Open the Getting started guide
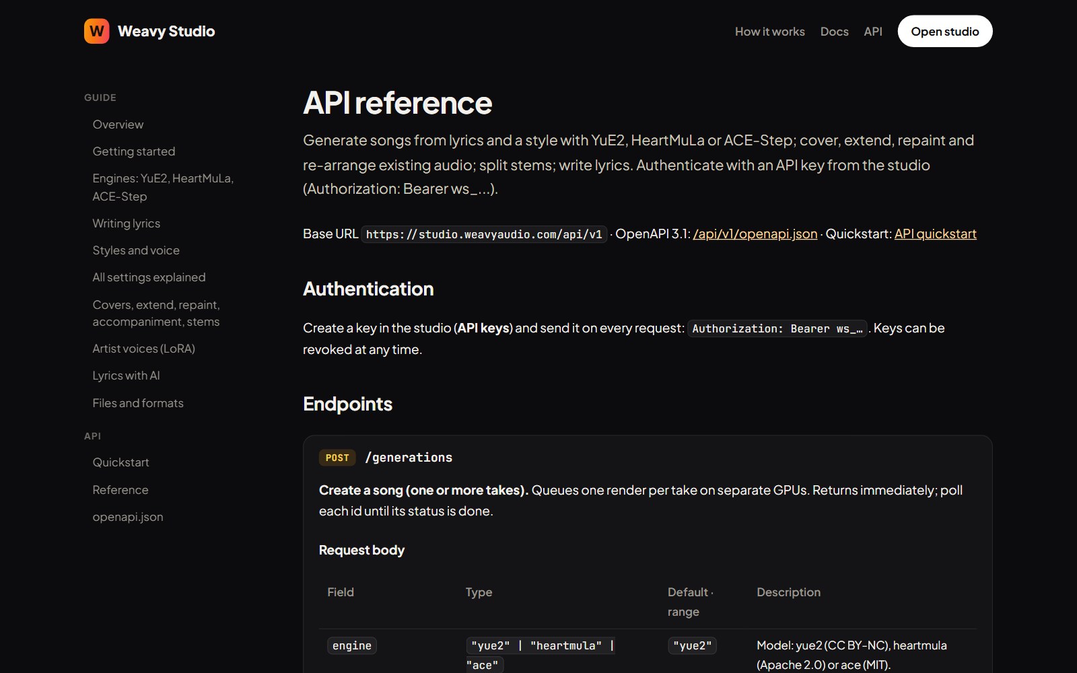 tap(134, 151)
